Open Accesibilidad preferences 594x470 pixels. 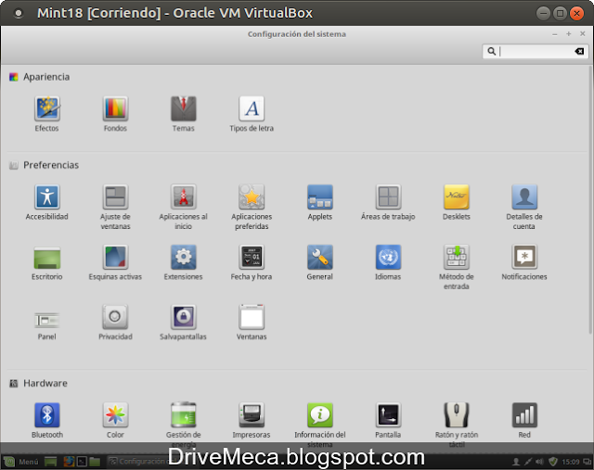(x=47, y=202)
